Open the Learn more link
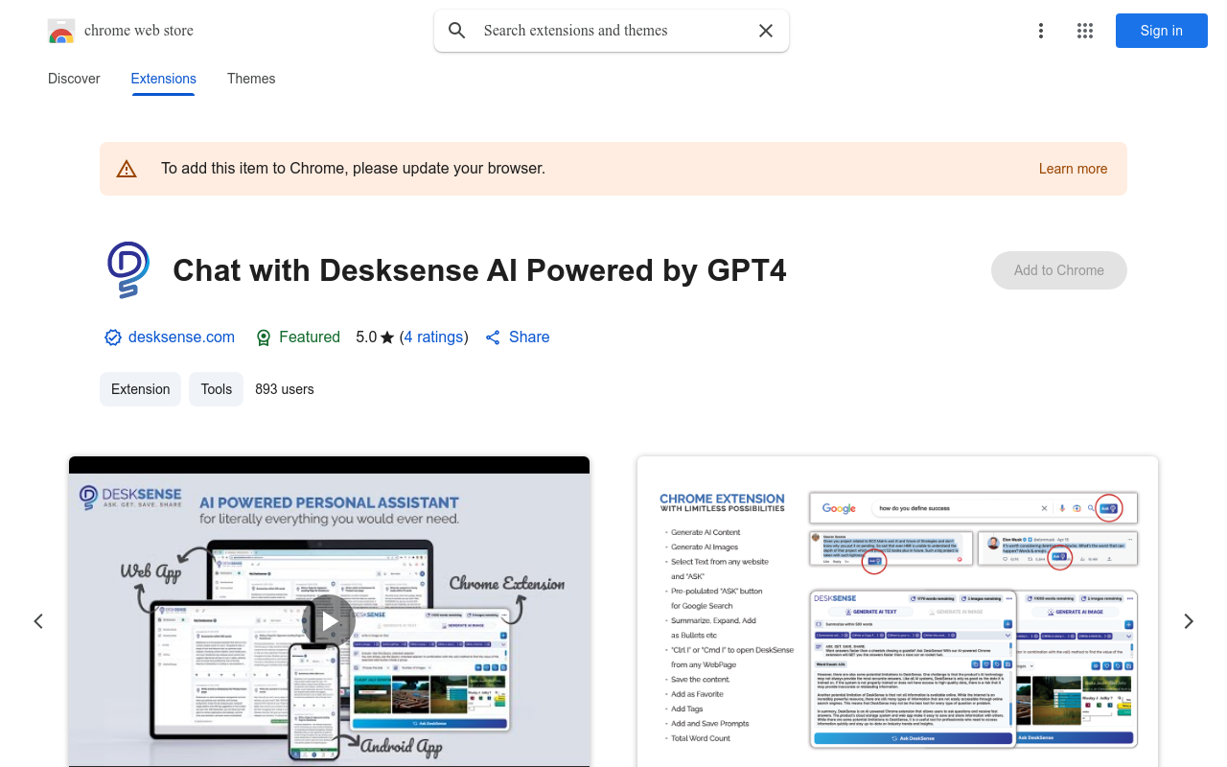Image resolution: width=1227 pixels, height=767 pixels. pos(1073,169)
